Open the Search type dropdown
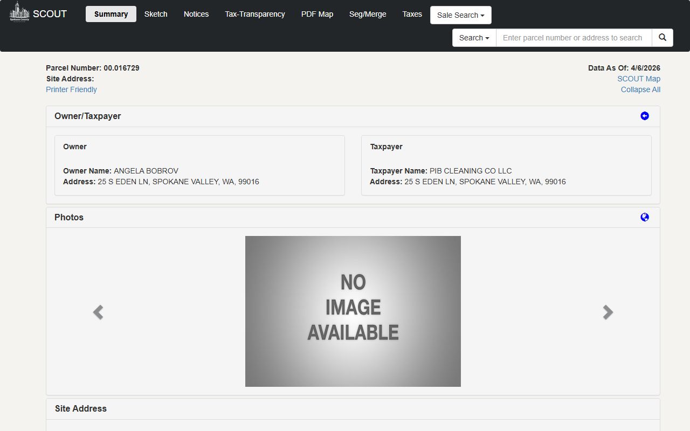 tap(474, 38)
